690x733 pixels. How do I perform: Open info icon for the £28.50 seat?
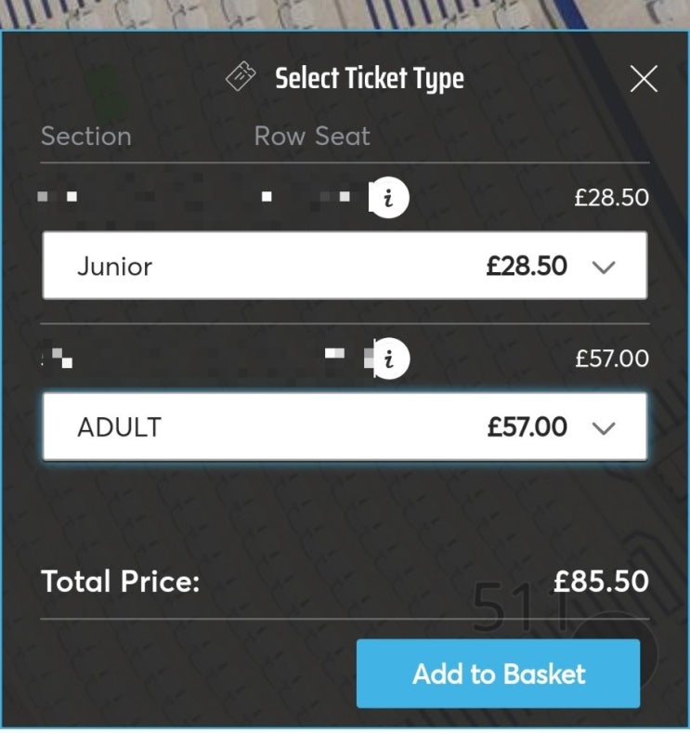(x=389, y=198)
